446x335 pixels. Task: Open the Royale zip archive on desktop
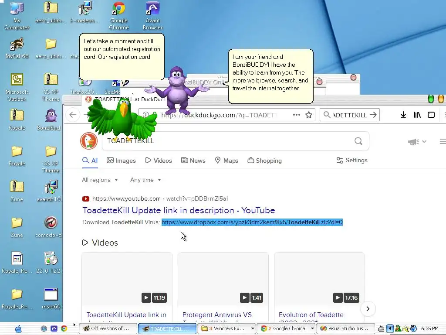[17, 119]
